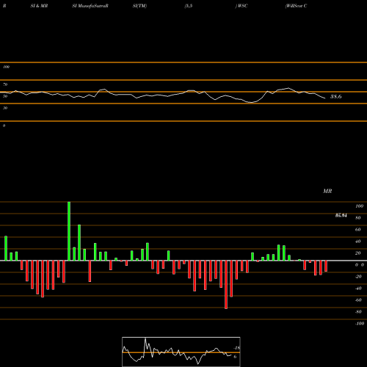The height and width of the screenshot is (367, 367).
Task: Click the -100 label on MR axis
Action: click(x=359, y=324)
